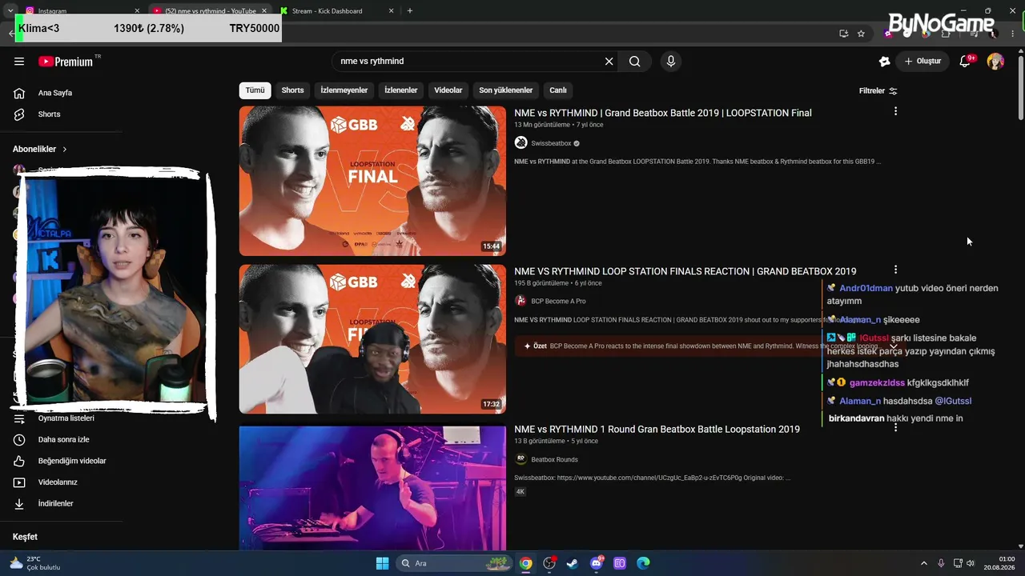Click the volume icon in the system tray
This screenshot has width=1025, height=576.
coord(971,563)
